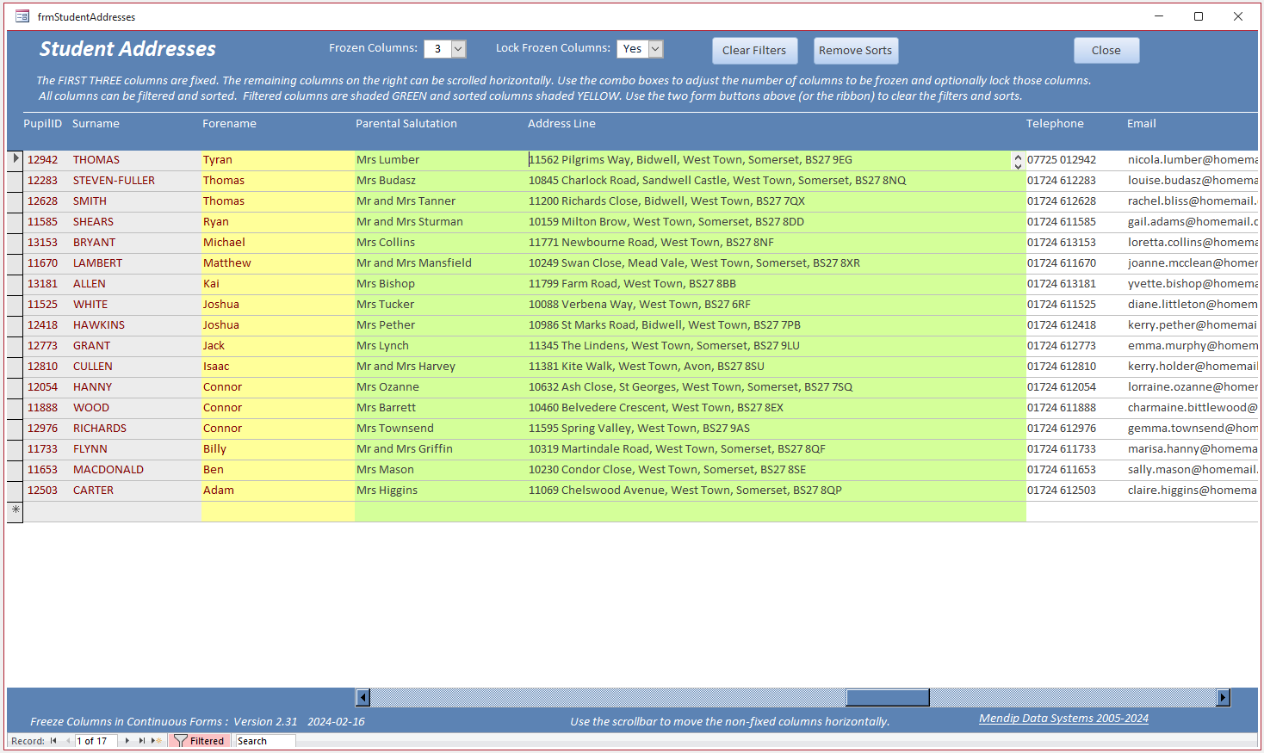Click in the record Search box
Screen dimensions: 1264x753
coord(265,741)
